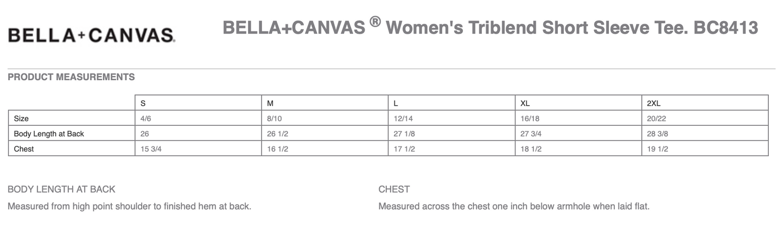Select the CHEST description heading below table
Screen dimensions: 784x244
(x=394, y=189)
